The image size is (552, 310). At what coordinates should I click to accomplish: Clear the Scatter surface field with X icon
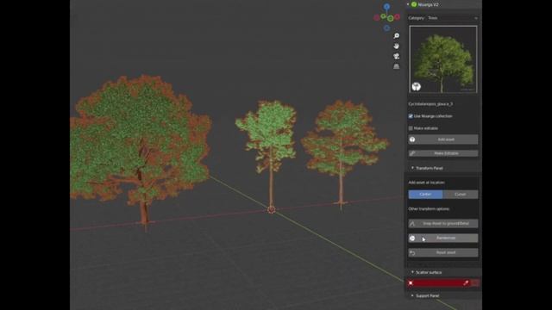point(411,283)
